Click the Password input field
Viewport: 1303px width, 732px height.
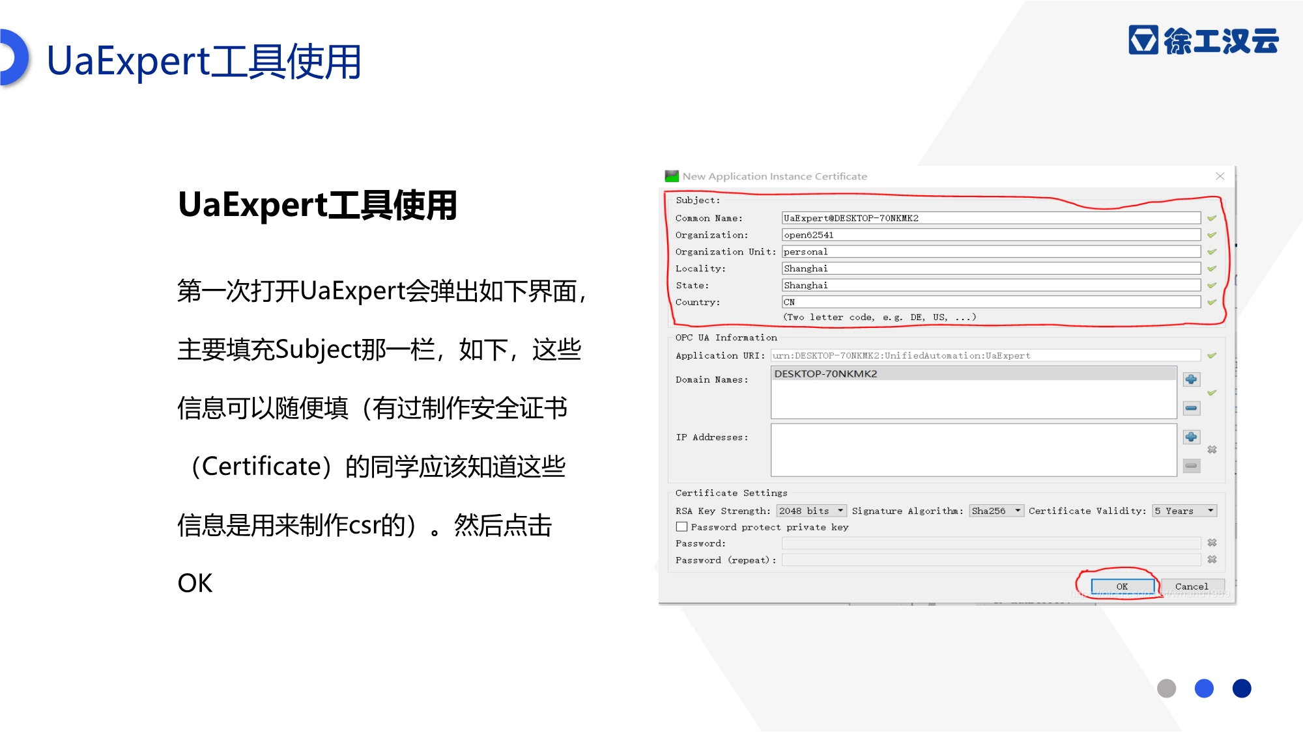(991, 543)
